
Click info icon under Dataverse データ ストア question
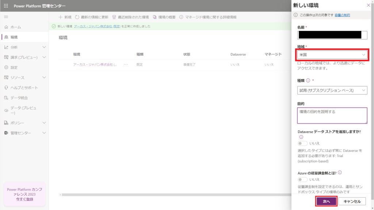(301, 137)
